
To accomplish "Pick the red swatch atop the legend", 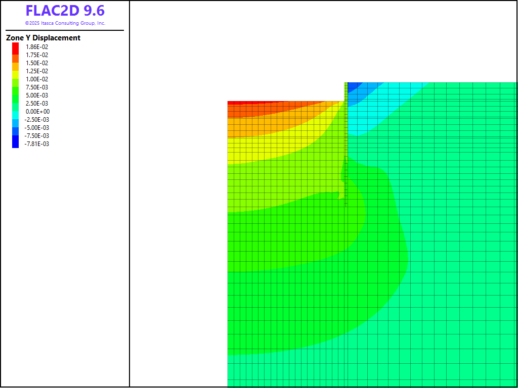I will pyautogui.click(x=15, y=47).
